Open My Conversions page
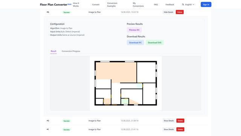The width and height of the screenshot is (241, 136). (x=138, y=5)
